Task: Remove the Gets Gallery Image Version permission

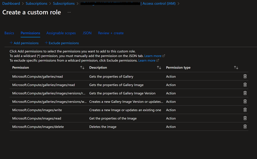Action: 245,93
